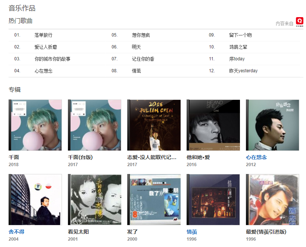Click song 10 鸿鹄之辈
This screenshot has height=247, width=306.
click(x=238, y=47)
